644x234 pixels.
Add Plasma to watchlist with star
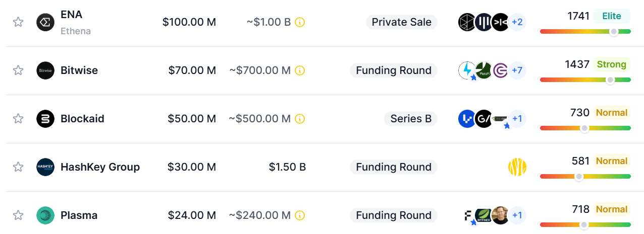click(x=18, y=215)
